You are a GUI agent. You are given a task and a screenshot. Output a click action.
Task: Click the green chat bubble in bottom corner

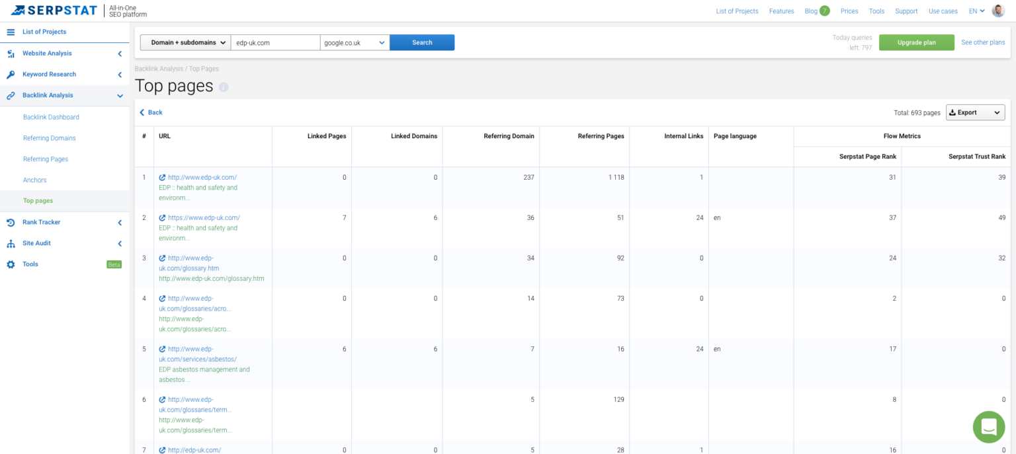988,427
